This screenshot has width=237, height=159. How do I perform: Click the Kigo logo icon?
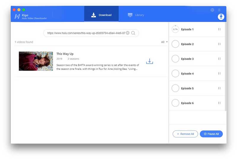tap(17, 16)
